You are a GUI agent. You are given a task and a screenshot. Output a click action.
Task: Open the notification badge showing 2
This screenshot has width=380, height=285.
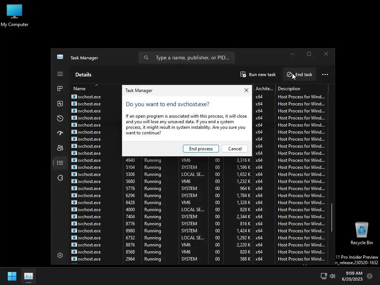pyautogui.click(x=369, y=276)
